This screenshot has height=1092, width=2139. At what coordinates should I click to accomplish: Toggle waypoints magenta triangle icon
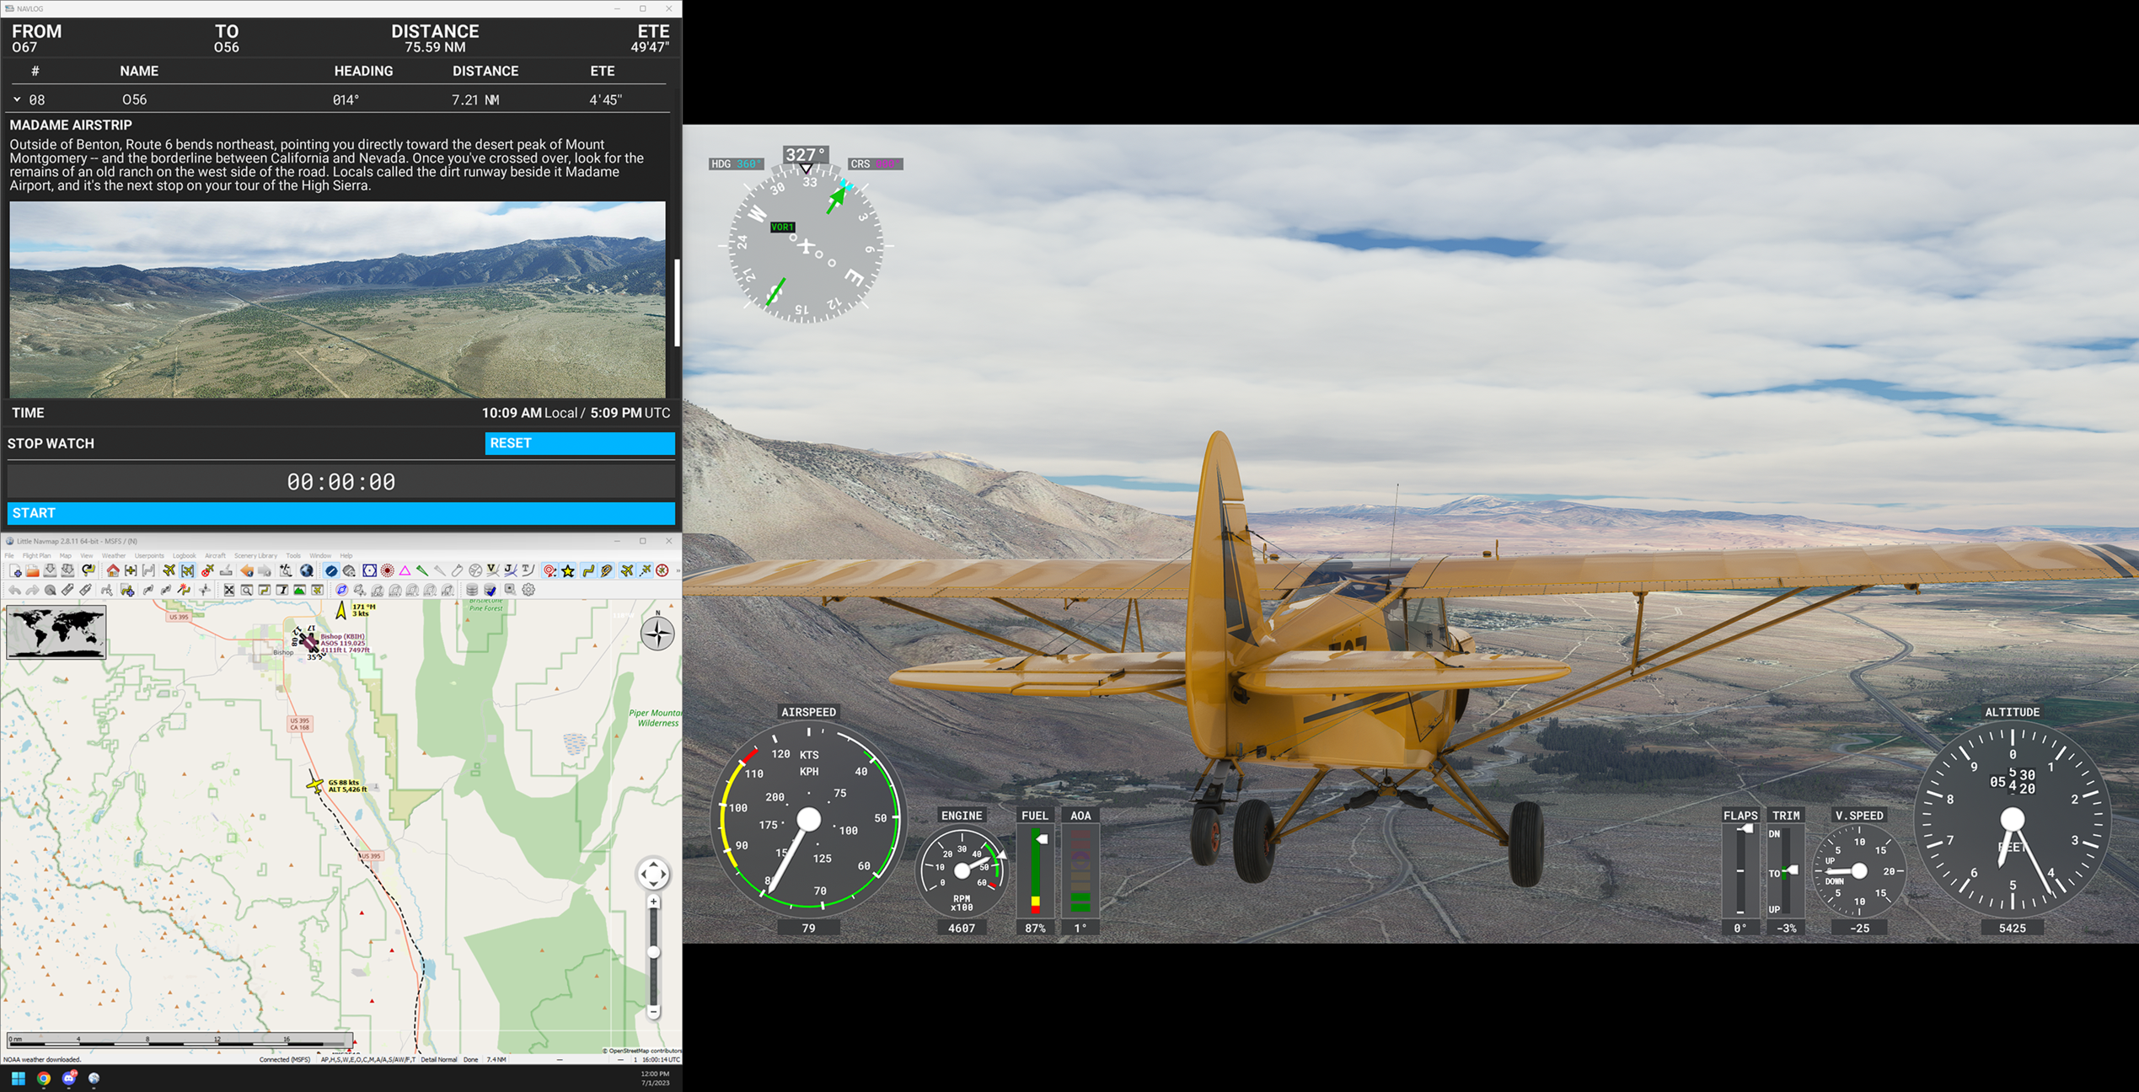point(405,570)
